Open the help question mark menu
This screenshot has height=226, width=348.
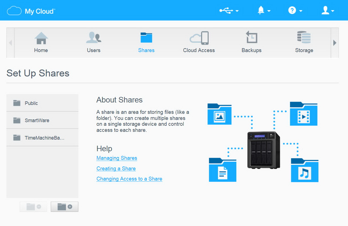click(295, 11)
